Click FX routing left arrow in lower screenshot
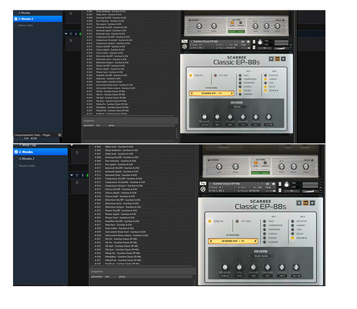357x309 pixels. [210, 241]
